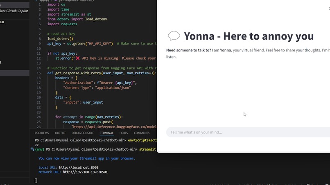Click 'data = {' on line 20

[x=63, y=98]
